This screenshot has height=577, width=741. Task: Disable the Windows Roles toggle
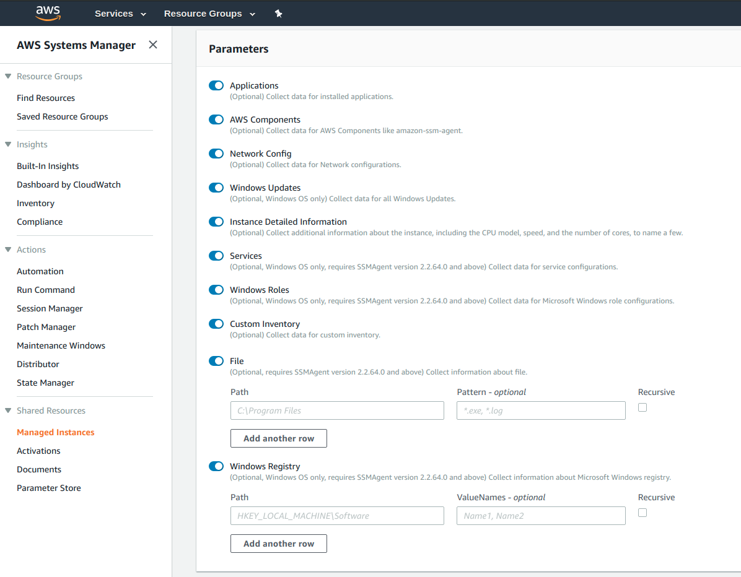tap(216, 290)
